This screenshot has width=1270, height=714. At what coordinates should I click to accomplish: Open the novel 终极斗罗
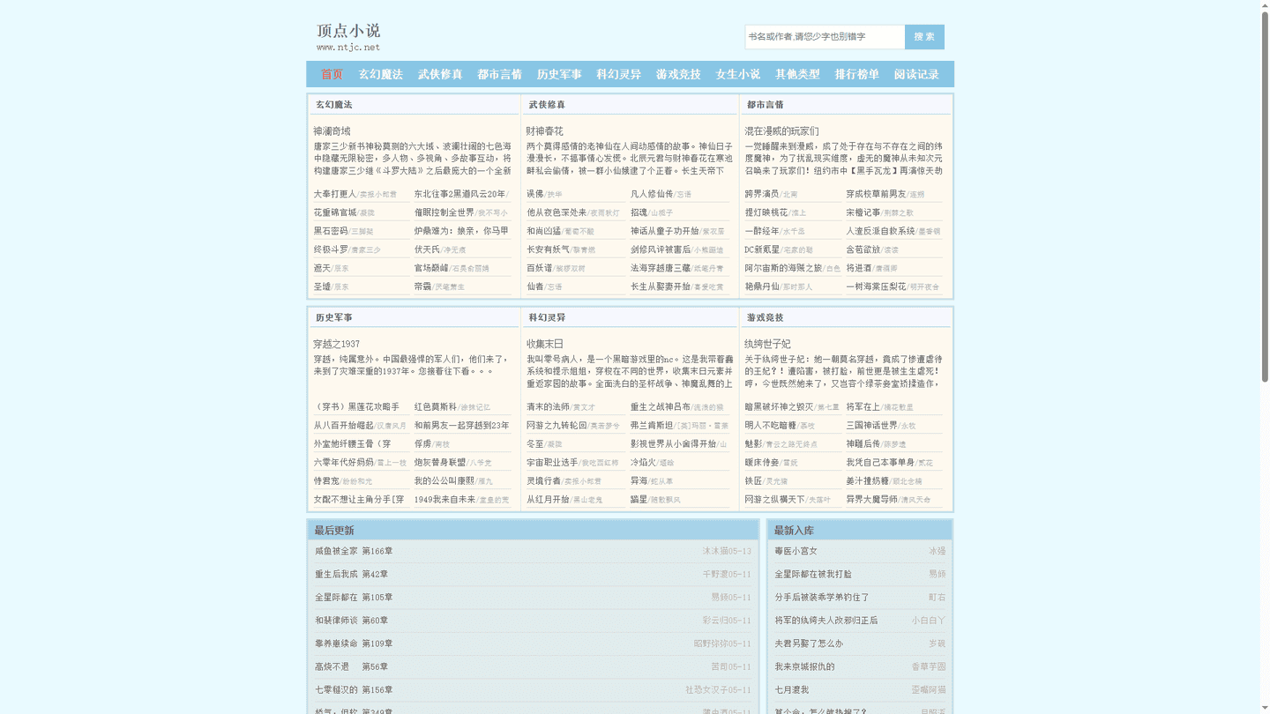click(331, 249)
